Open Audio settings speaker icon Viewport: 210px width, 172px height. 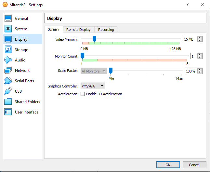point(8,60)
